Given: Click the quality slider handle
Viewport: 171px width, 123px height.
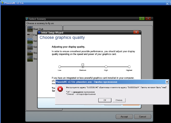Looking at the screenshot, I should point(83,65).
